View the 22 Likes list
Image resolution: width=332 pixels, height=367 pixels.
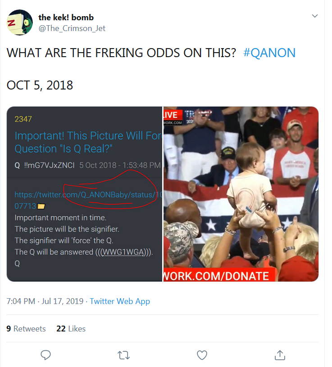pos(71,329)
